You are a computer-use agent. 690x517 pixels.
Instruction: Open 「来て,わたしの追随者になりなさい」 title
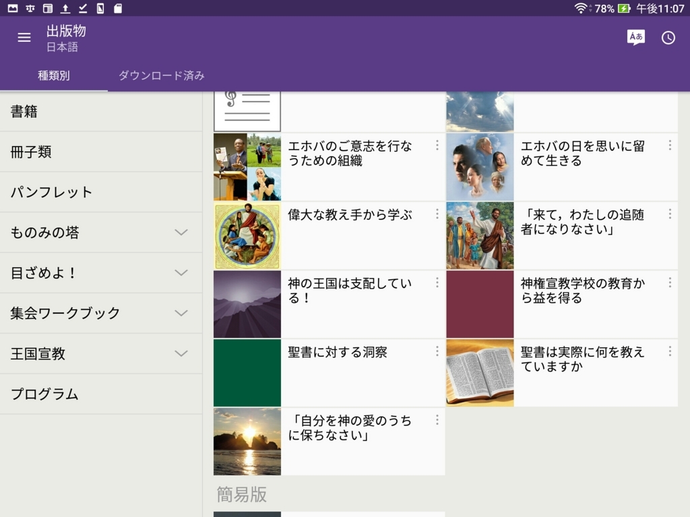click(x=583, y=222)
